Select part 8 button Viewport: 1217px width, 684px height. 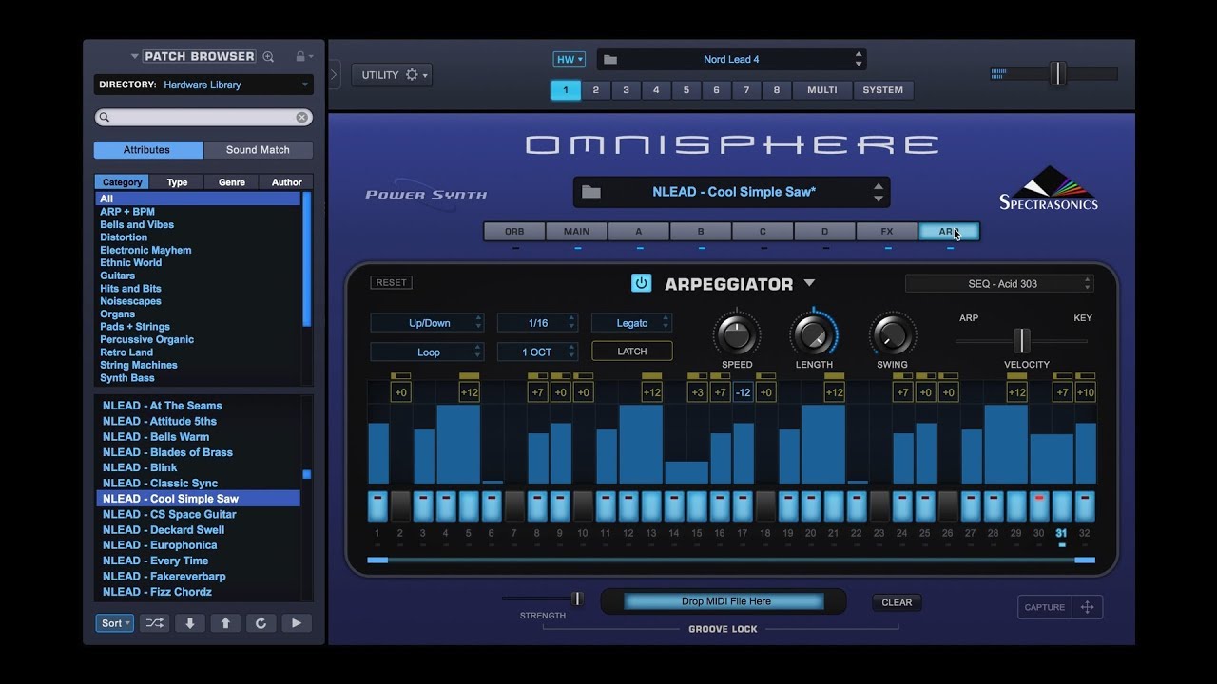tap(777, 90)
